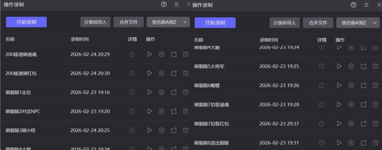The image size is (382, 150).
Task: Click 合并文件 in the right window
Action: click(318, 23)
